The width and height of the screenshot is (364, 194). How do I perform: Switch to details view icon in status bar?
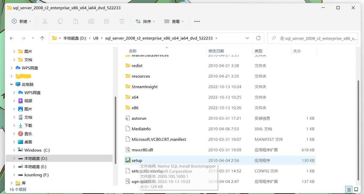click(349, 190)
